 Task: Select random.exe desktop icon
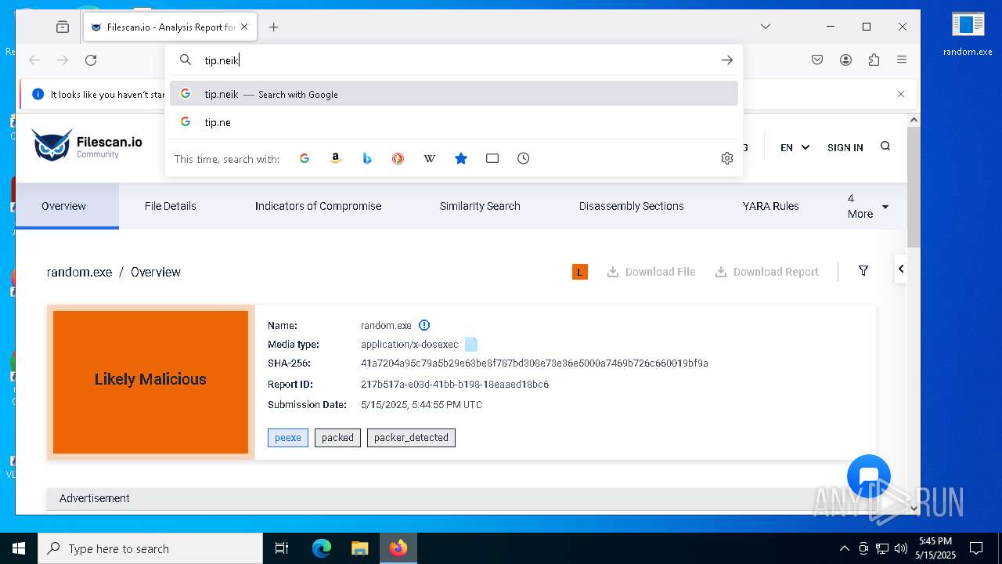point(968,34)
